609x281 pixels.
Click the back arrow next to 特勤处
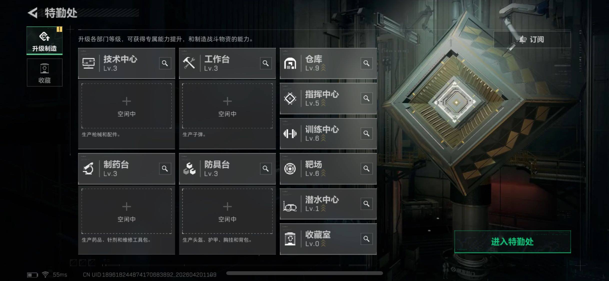tap(33, 13)
